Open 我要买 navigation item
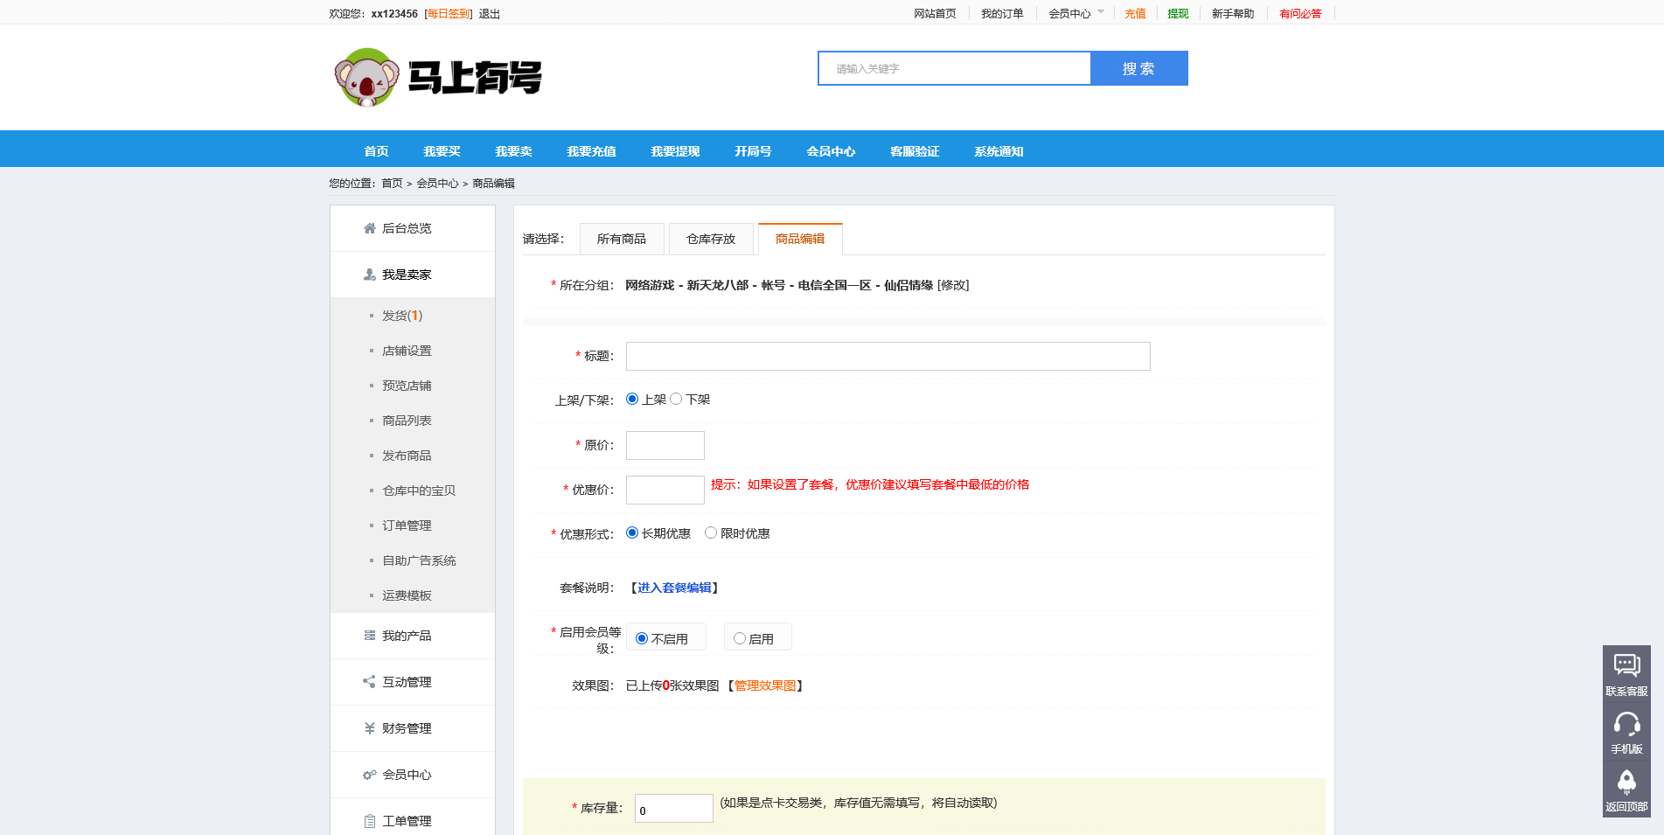Image resolution: width=1664 pixels, height=835 pixels. [x=442, y=151]
